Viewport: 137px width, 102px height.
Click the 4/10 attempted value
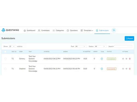(85, 59)
